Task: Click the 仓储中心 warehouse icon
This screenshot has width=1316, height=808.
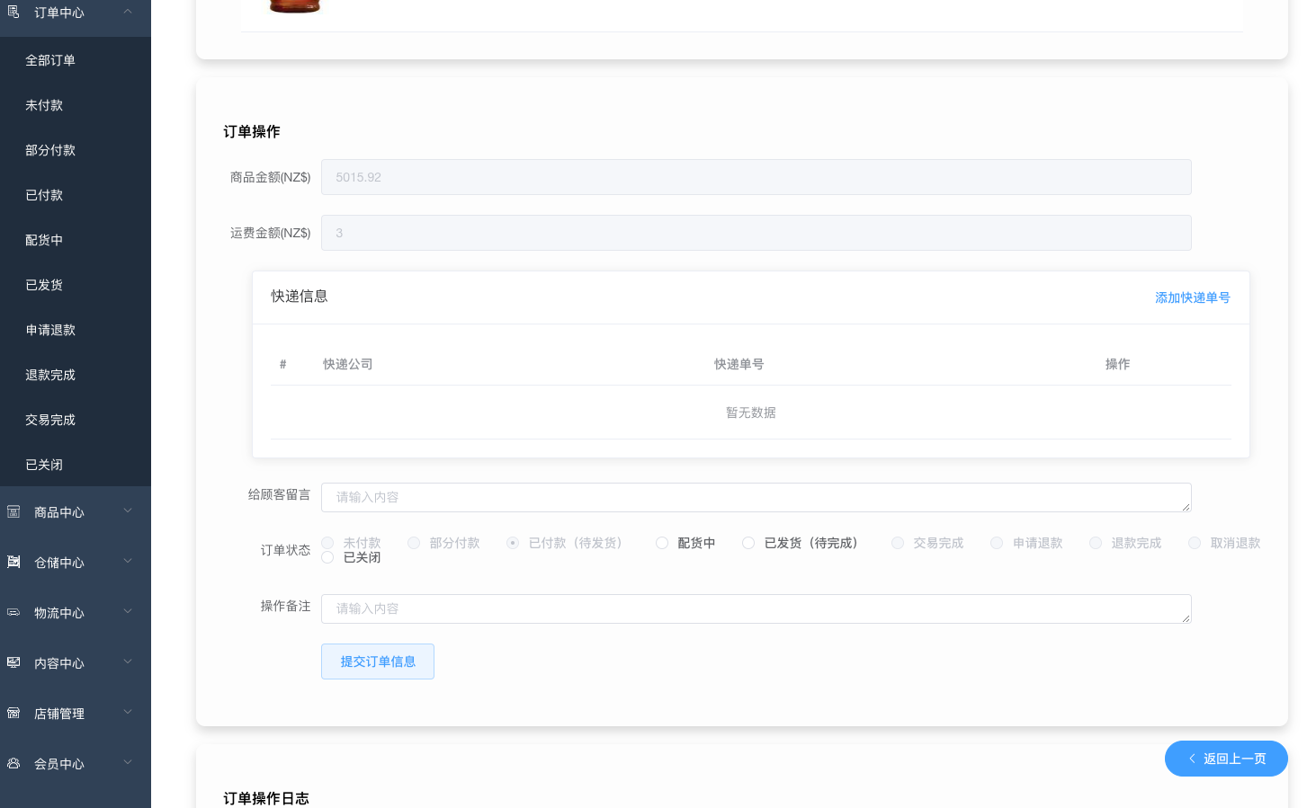Action: click(x=13, y=562)
